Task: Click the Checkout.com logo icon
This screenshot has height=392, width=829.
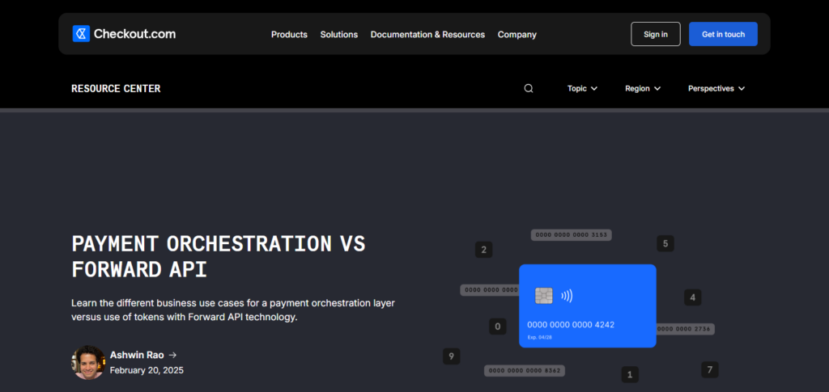Action: [x=81, y=34]
